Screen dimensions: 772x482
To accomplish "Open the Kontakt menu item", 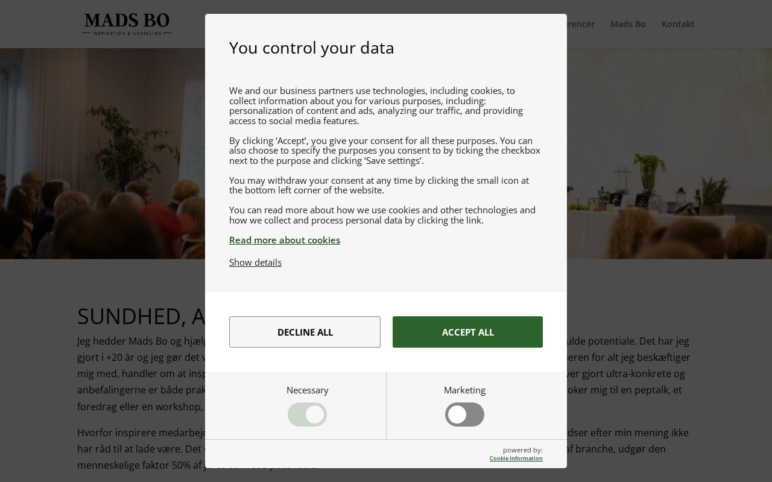I will (x=677, y=24).
